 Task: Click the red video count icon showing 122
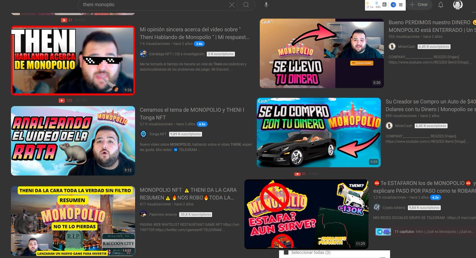coord(61,101)
